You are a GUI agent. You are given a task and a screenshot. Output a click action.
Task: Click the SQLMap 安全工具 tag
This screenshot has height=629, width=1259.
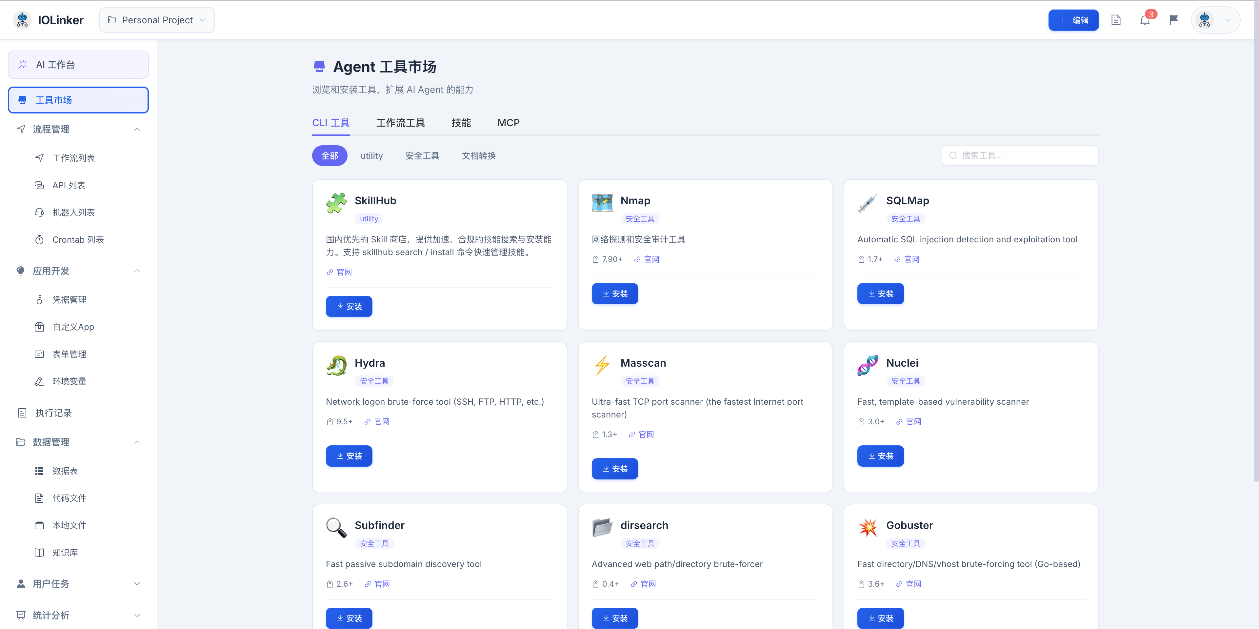[x=906, y=219]
